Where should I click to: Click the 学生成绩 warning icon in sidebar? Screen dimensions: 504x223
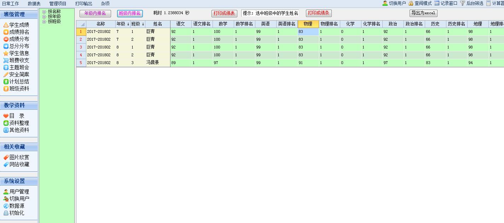[6, 25]
